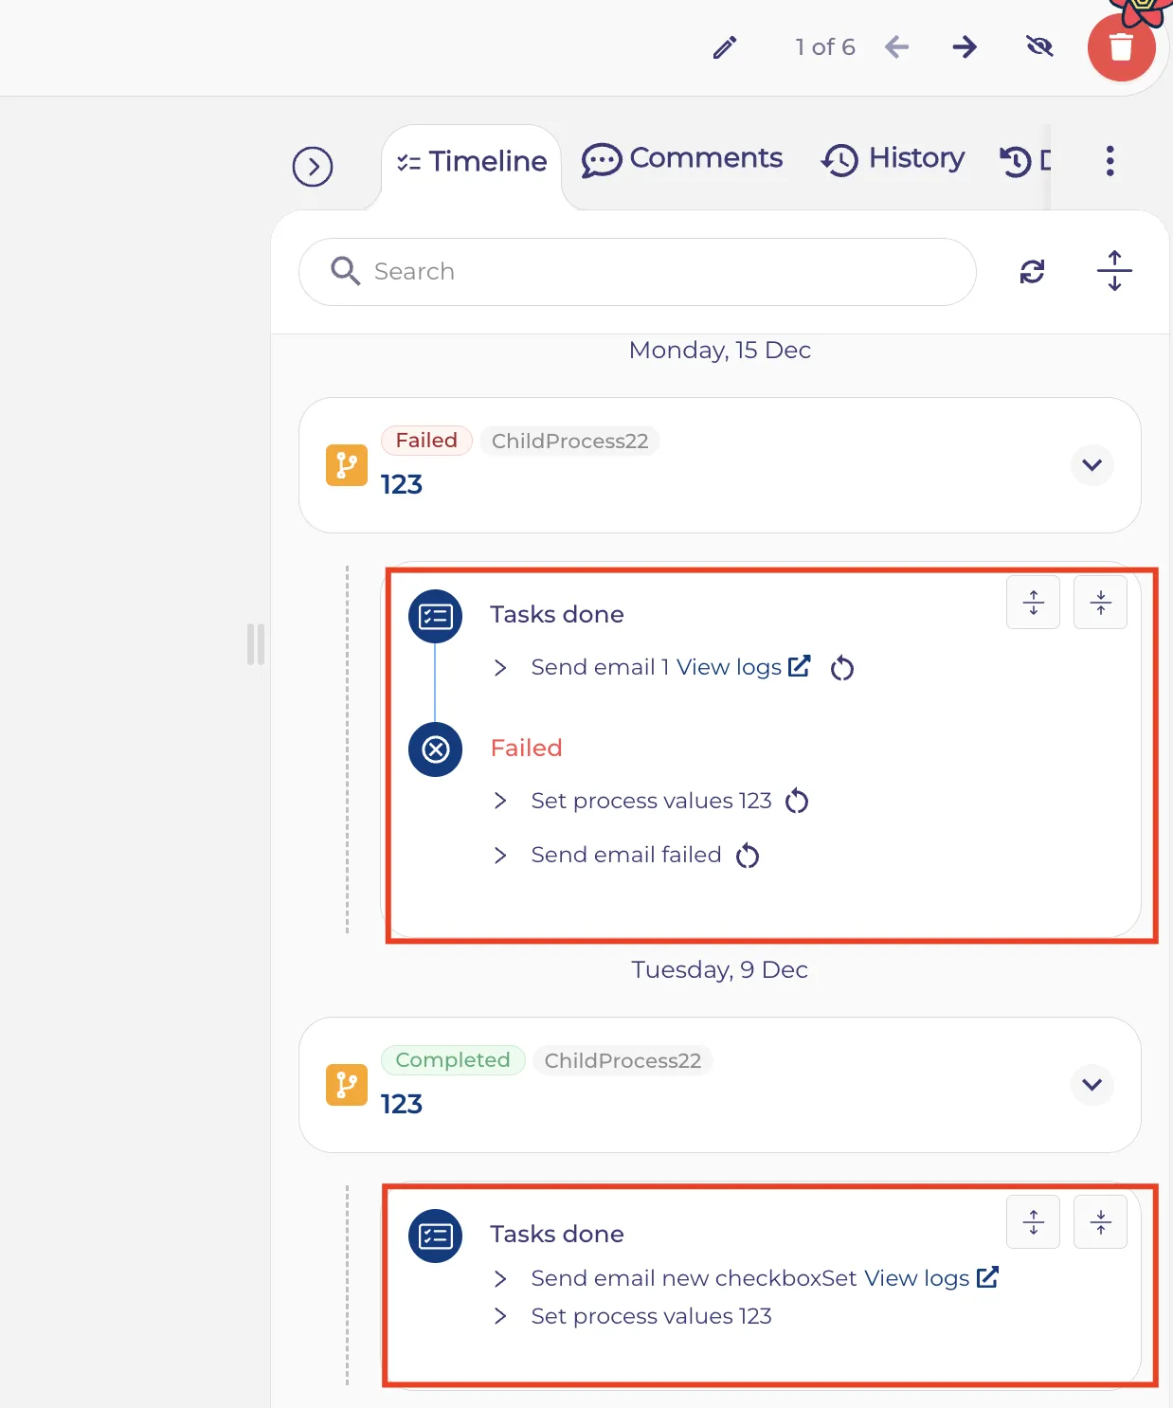Image resolution: width=1173 pixels, height=1408 pixels.
Task: Collapse the Completed ChildProcess22 card chevron
Action: tap(1092, 1085)
